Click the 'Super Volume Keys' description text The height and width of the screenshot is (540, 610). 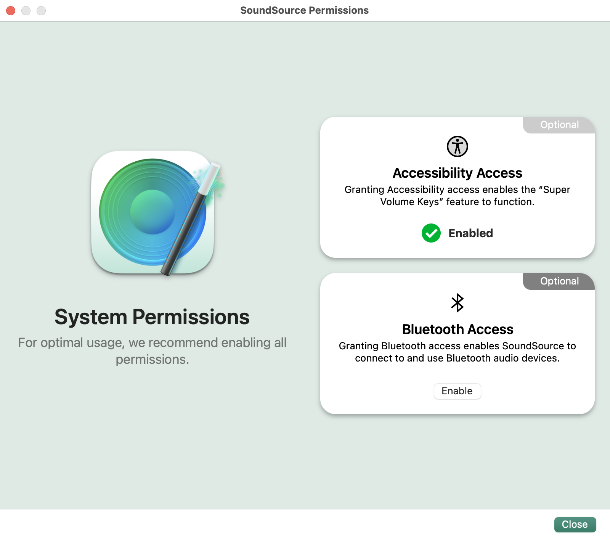point(457,196)
